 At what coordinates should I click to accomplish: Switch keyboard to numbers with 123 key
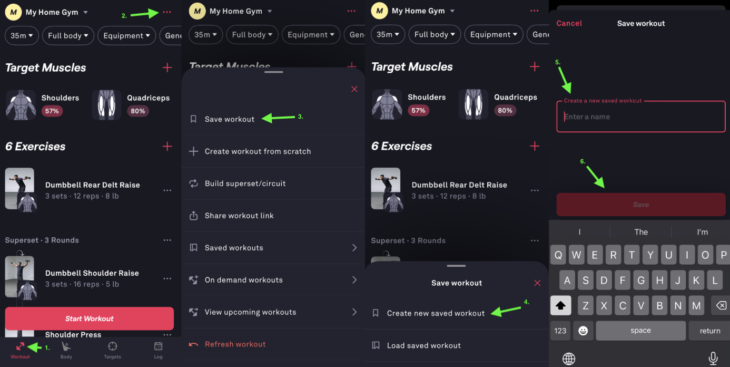point(560,331)
